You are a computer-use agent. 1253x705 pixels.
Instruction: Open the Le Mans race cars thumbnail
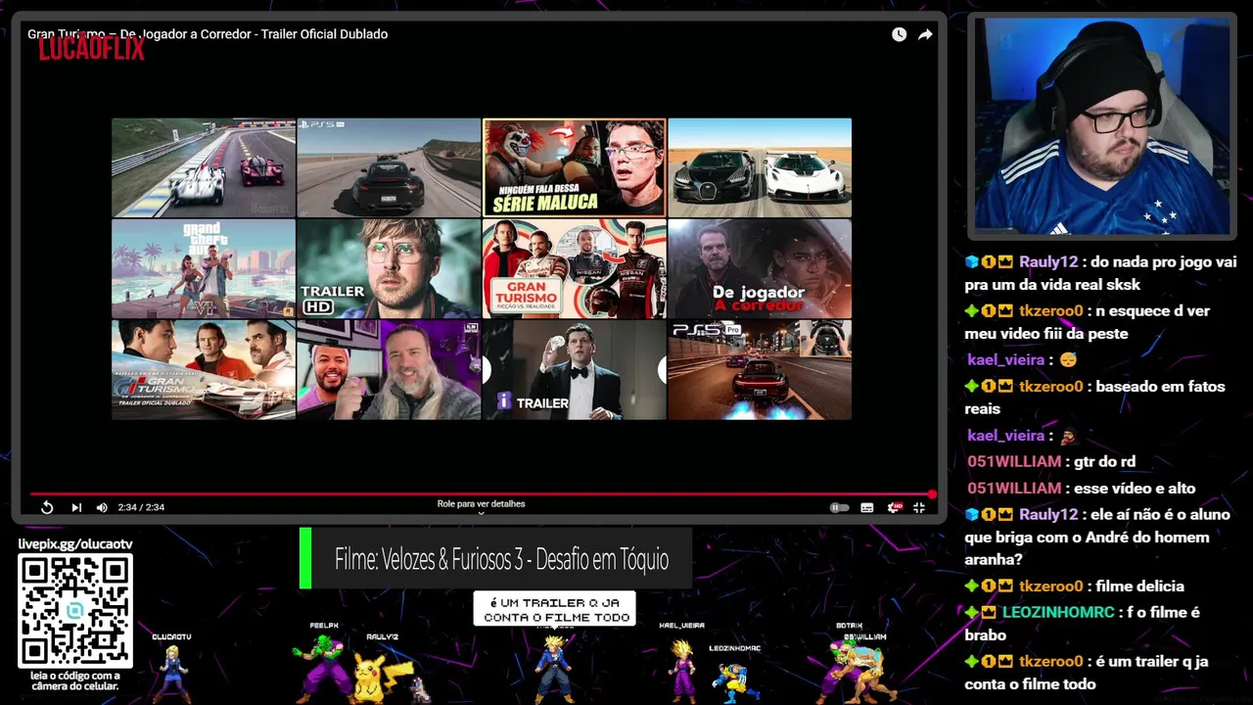tap(203, 167)
